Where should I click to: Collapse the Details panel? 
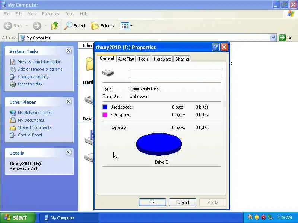pos(69,152)
